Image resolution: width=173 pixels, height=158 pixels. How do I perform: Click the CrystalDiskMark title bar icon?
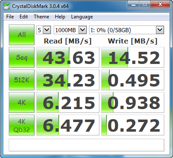point(7,6)
